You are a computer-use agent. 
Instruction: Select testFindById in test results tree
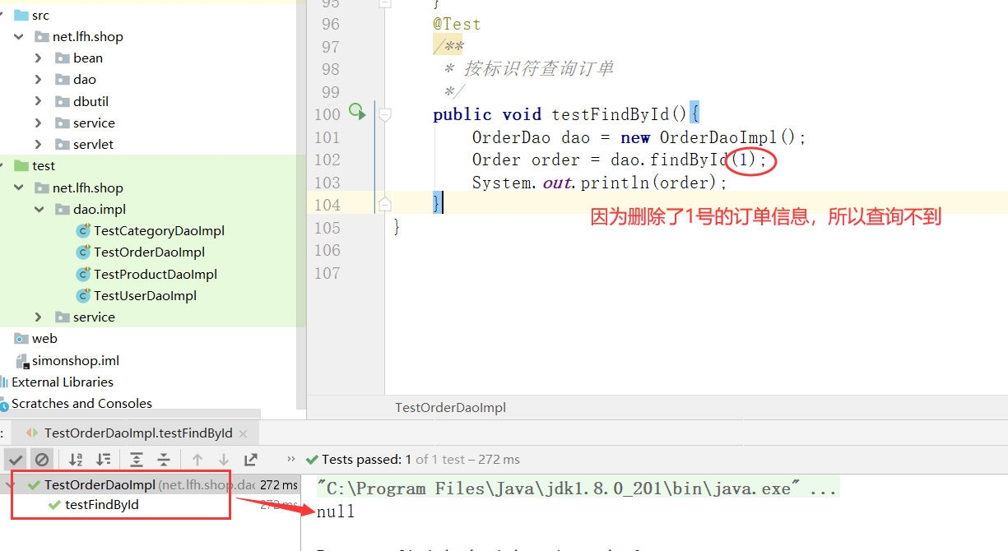(101, 505)
